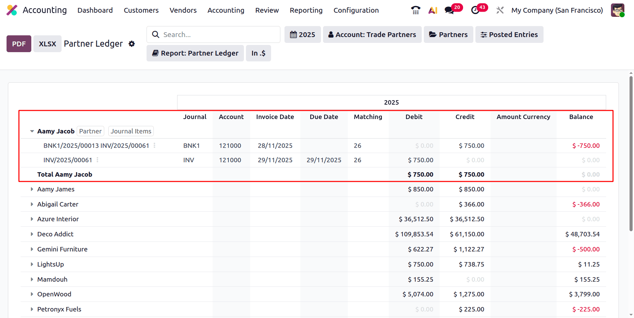
Task: Open the AI assistant icon
Action: 433,10
